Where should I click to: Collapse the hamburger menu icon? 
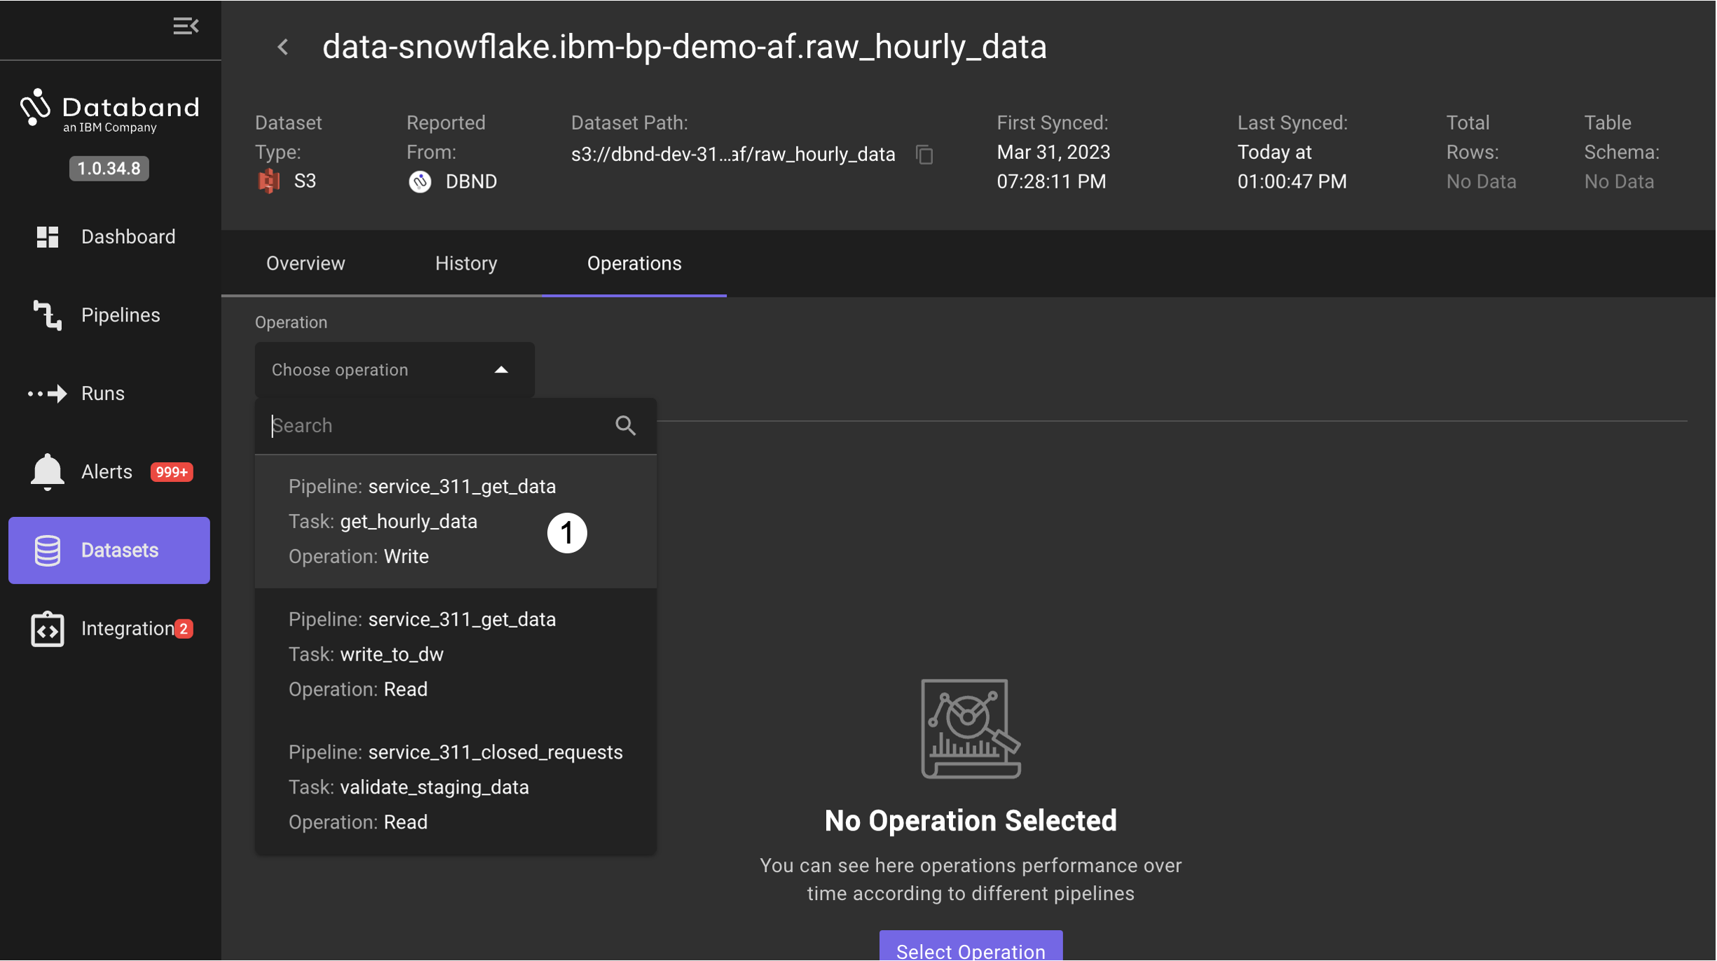[185, 25]
